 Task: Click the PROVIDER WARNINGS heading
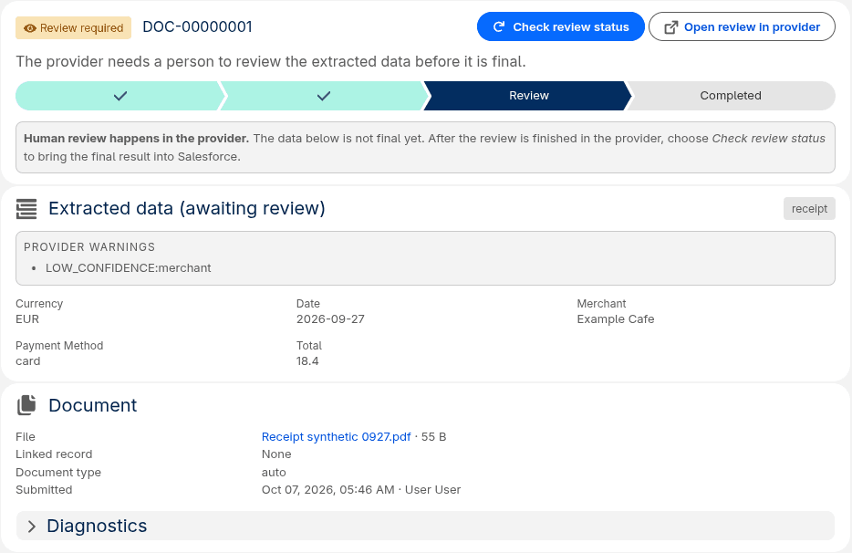[89, 247]
